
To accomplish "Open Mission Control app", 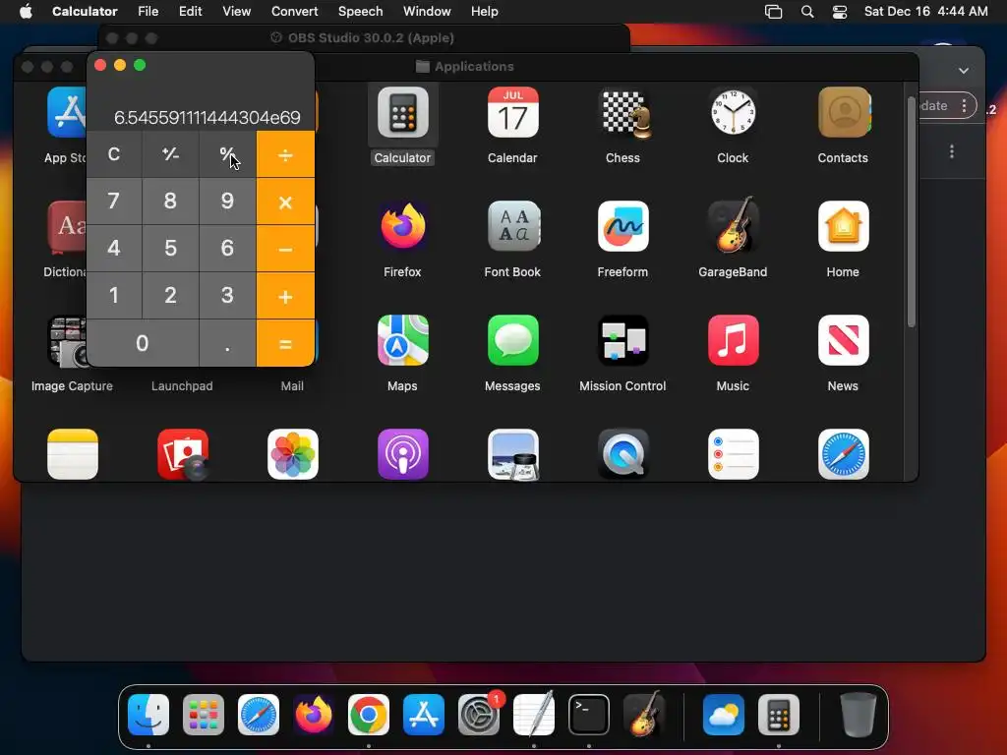I will point(622,341).
